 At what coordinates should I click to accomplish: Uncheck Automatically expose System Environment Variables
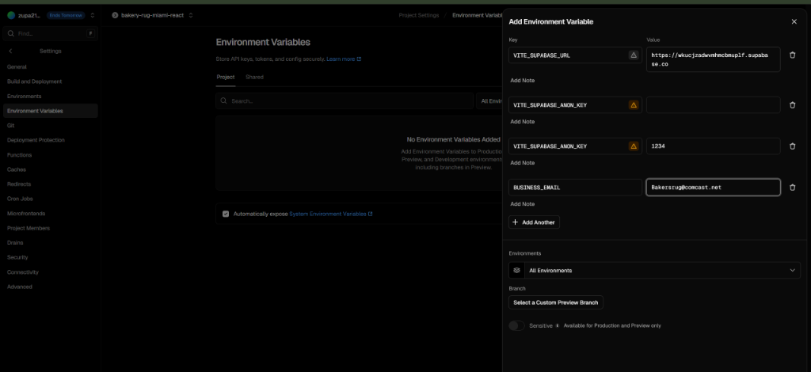tap(226, 214)
